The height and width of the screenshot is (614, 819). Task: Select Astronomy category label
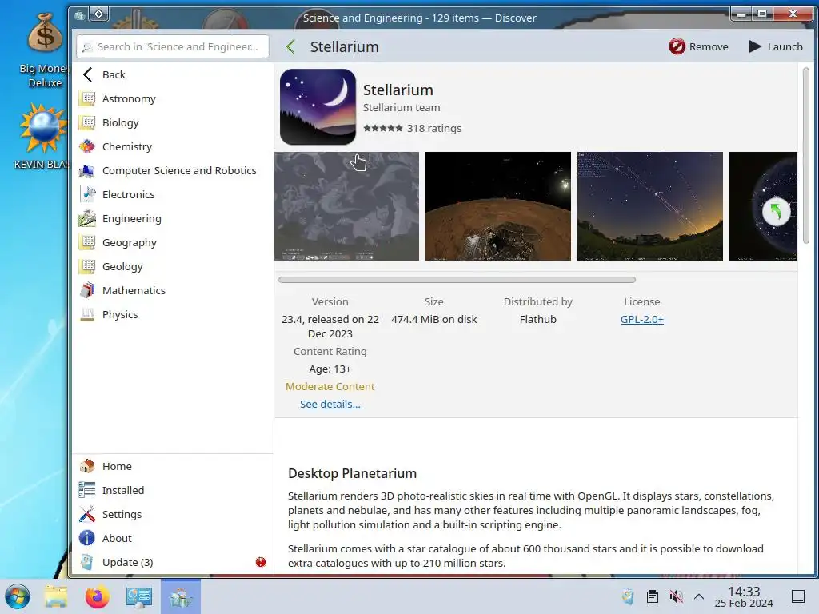(129, 98)
